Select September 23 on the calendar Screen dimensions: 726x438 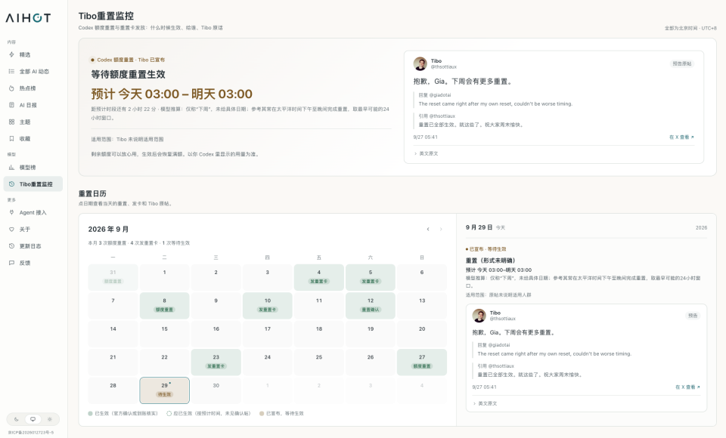[x=216, y=362]
